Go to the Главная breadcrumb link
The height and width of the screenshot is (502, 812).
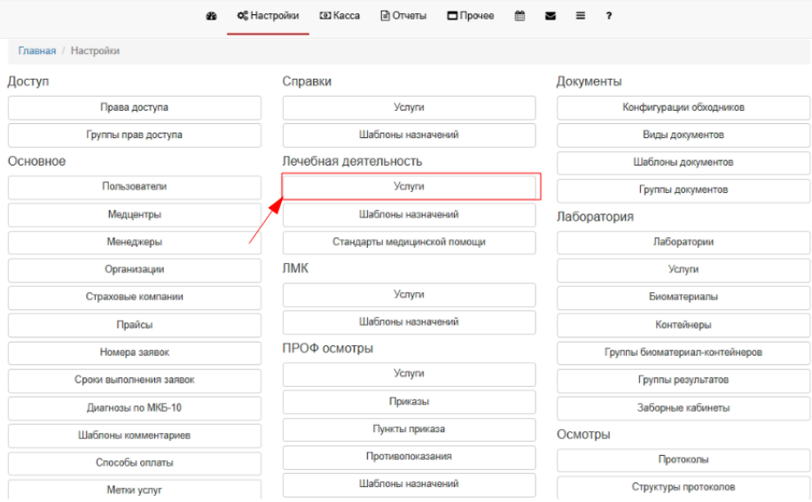coord(36,51)
